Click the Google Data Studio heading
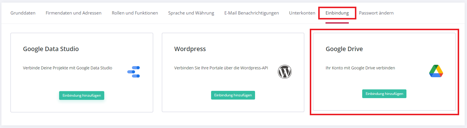This screenshot has width=467, height=128. pyautogui.click(x=51, y=49)
